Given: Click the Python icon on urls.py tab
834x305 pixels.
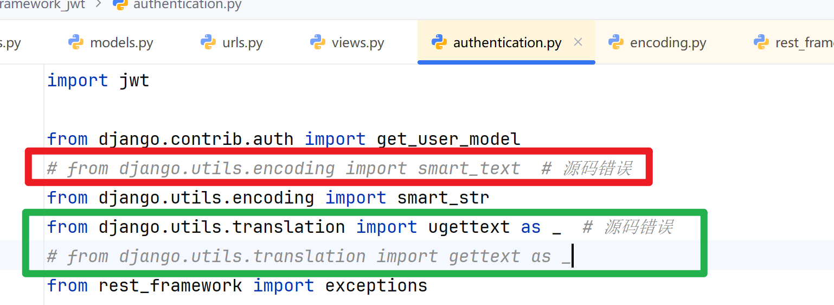Looking at the screenshot, I should tap(208, 42).
